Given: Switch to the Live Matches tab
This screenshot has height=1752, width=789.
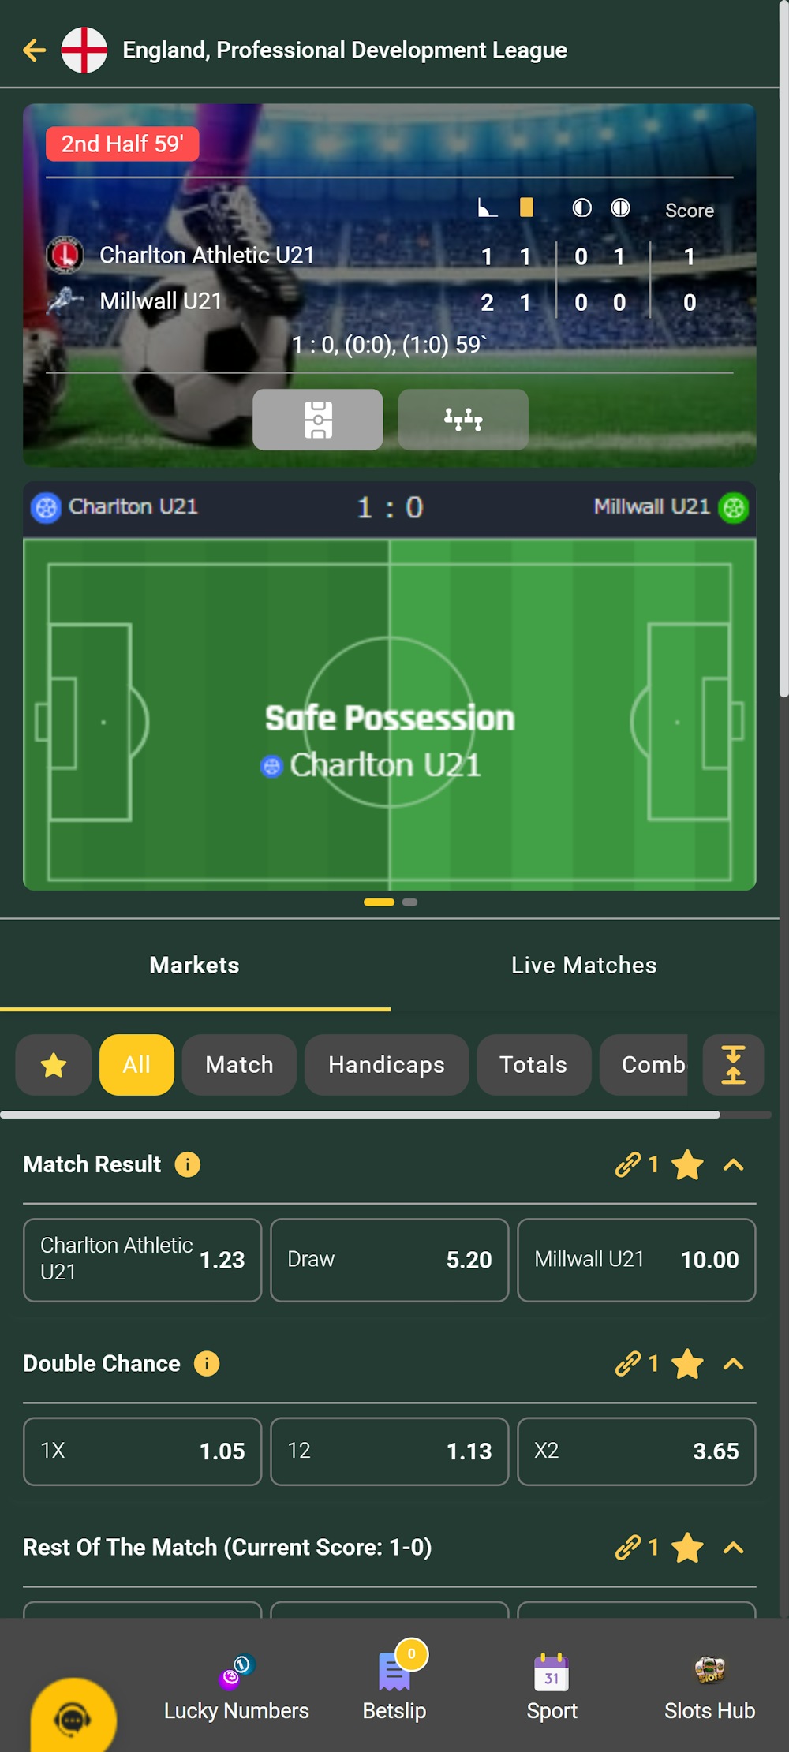Looking at the screenshot, I should click(x=584, y=965).
